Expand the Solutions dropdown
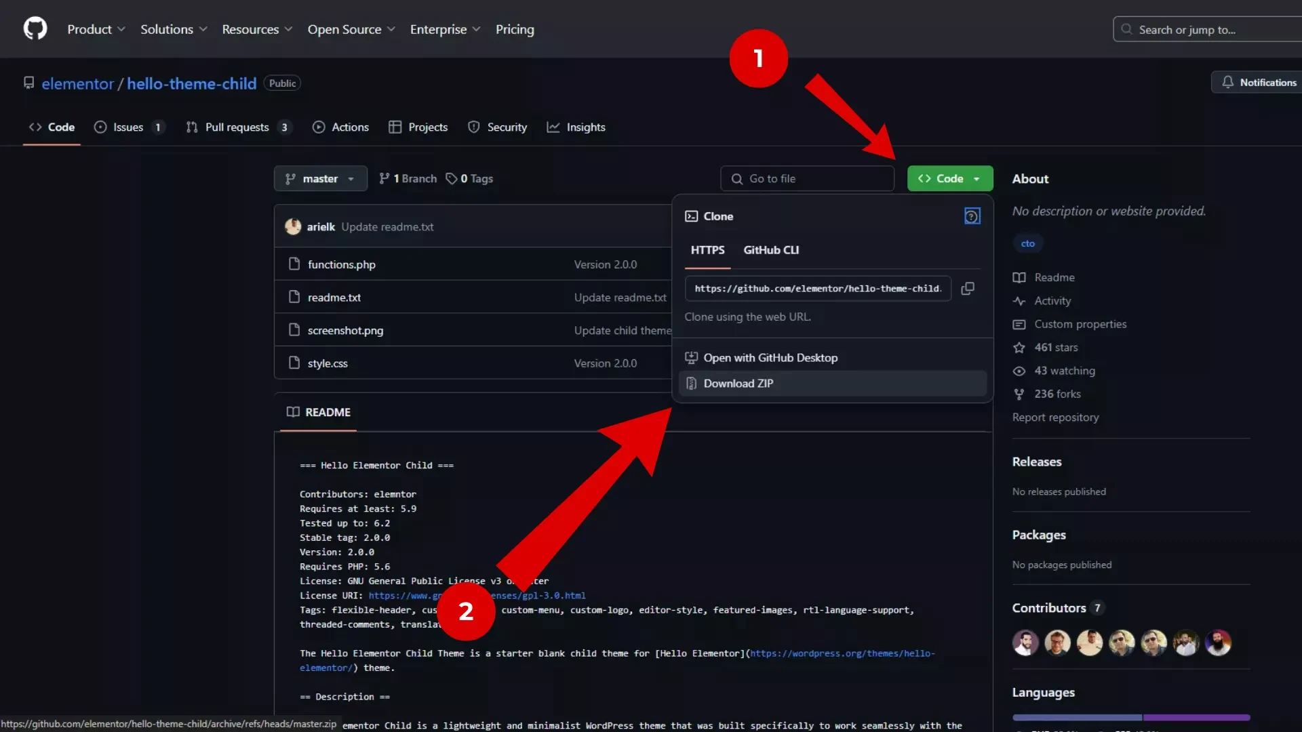The width and height of the screenshot is (1302, 732). tap(174, 29)
